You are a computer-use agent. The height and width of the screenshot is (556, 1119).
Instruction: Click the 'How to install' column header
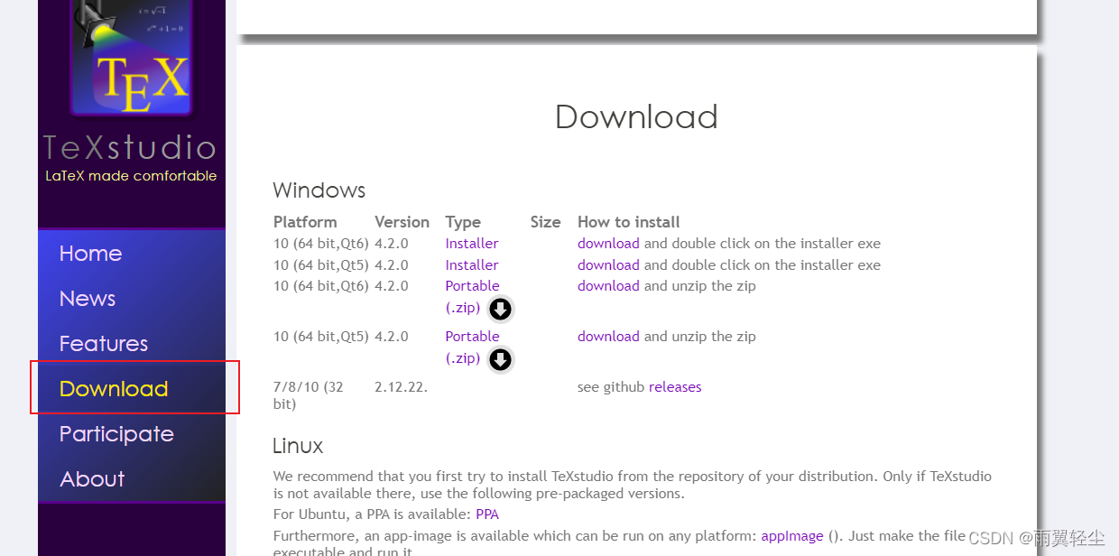(629, 222)
